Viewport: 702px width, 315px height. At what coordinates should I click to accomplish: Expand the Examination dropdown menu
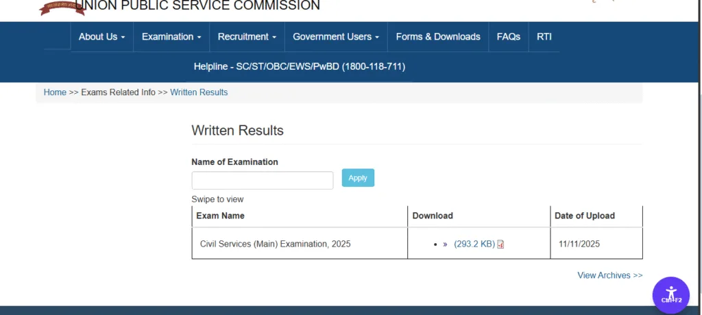171,37
